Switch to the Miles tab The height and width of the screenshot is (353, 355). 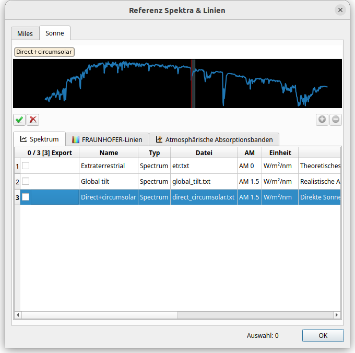tap(25, 33)
